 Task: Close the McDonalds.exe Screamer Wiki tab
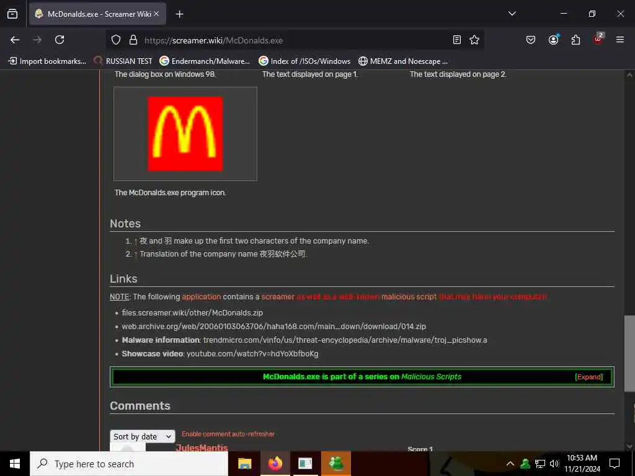[156, 14]
